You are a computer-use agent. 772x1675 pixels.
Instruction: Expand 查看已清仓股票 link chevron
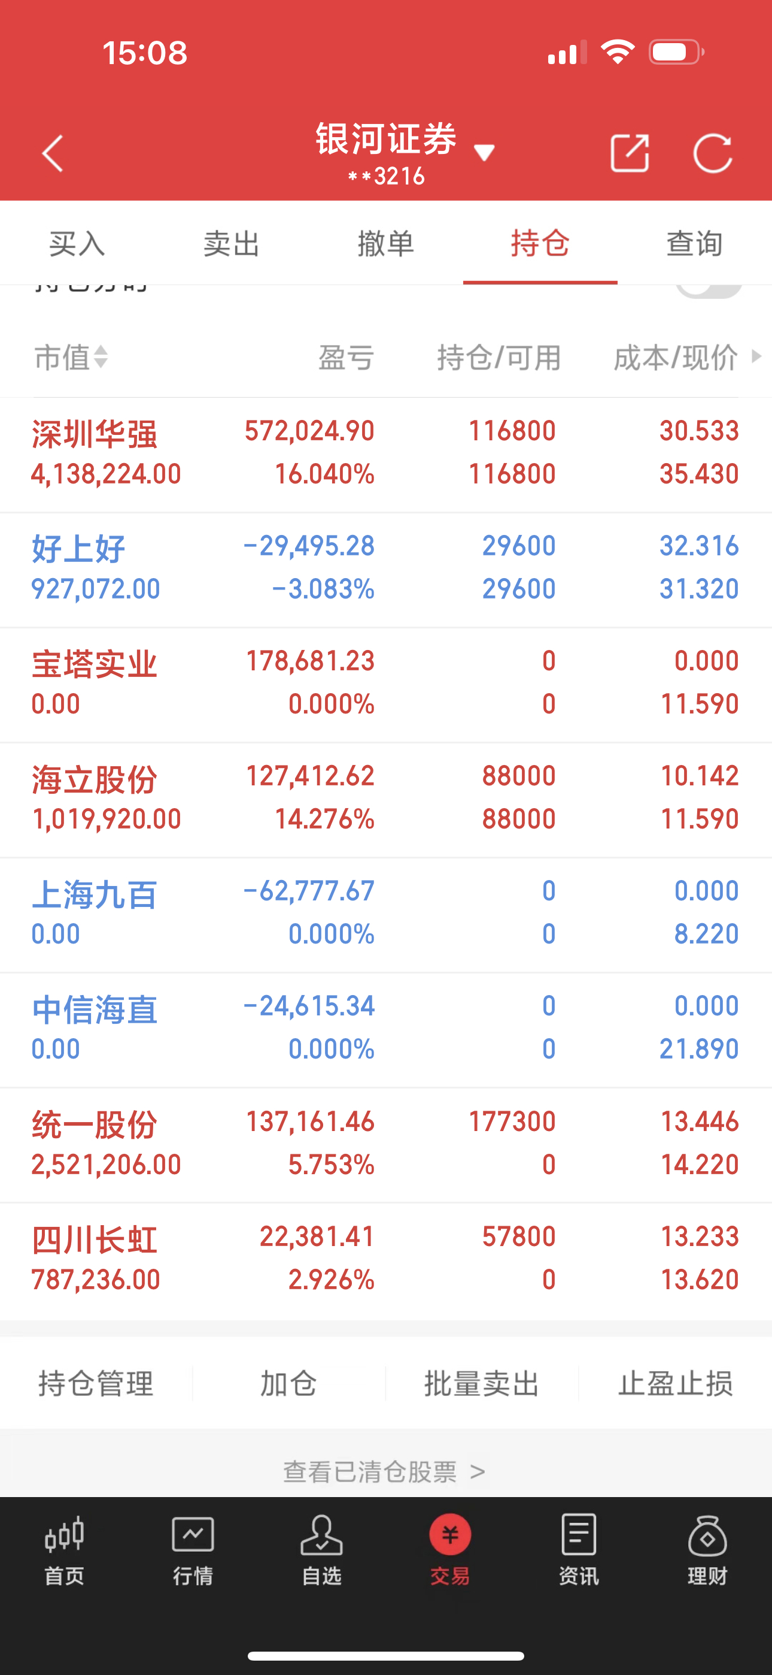pyautogui.click(x=478, y=1471)
